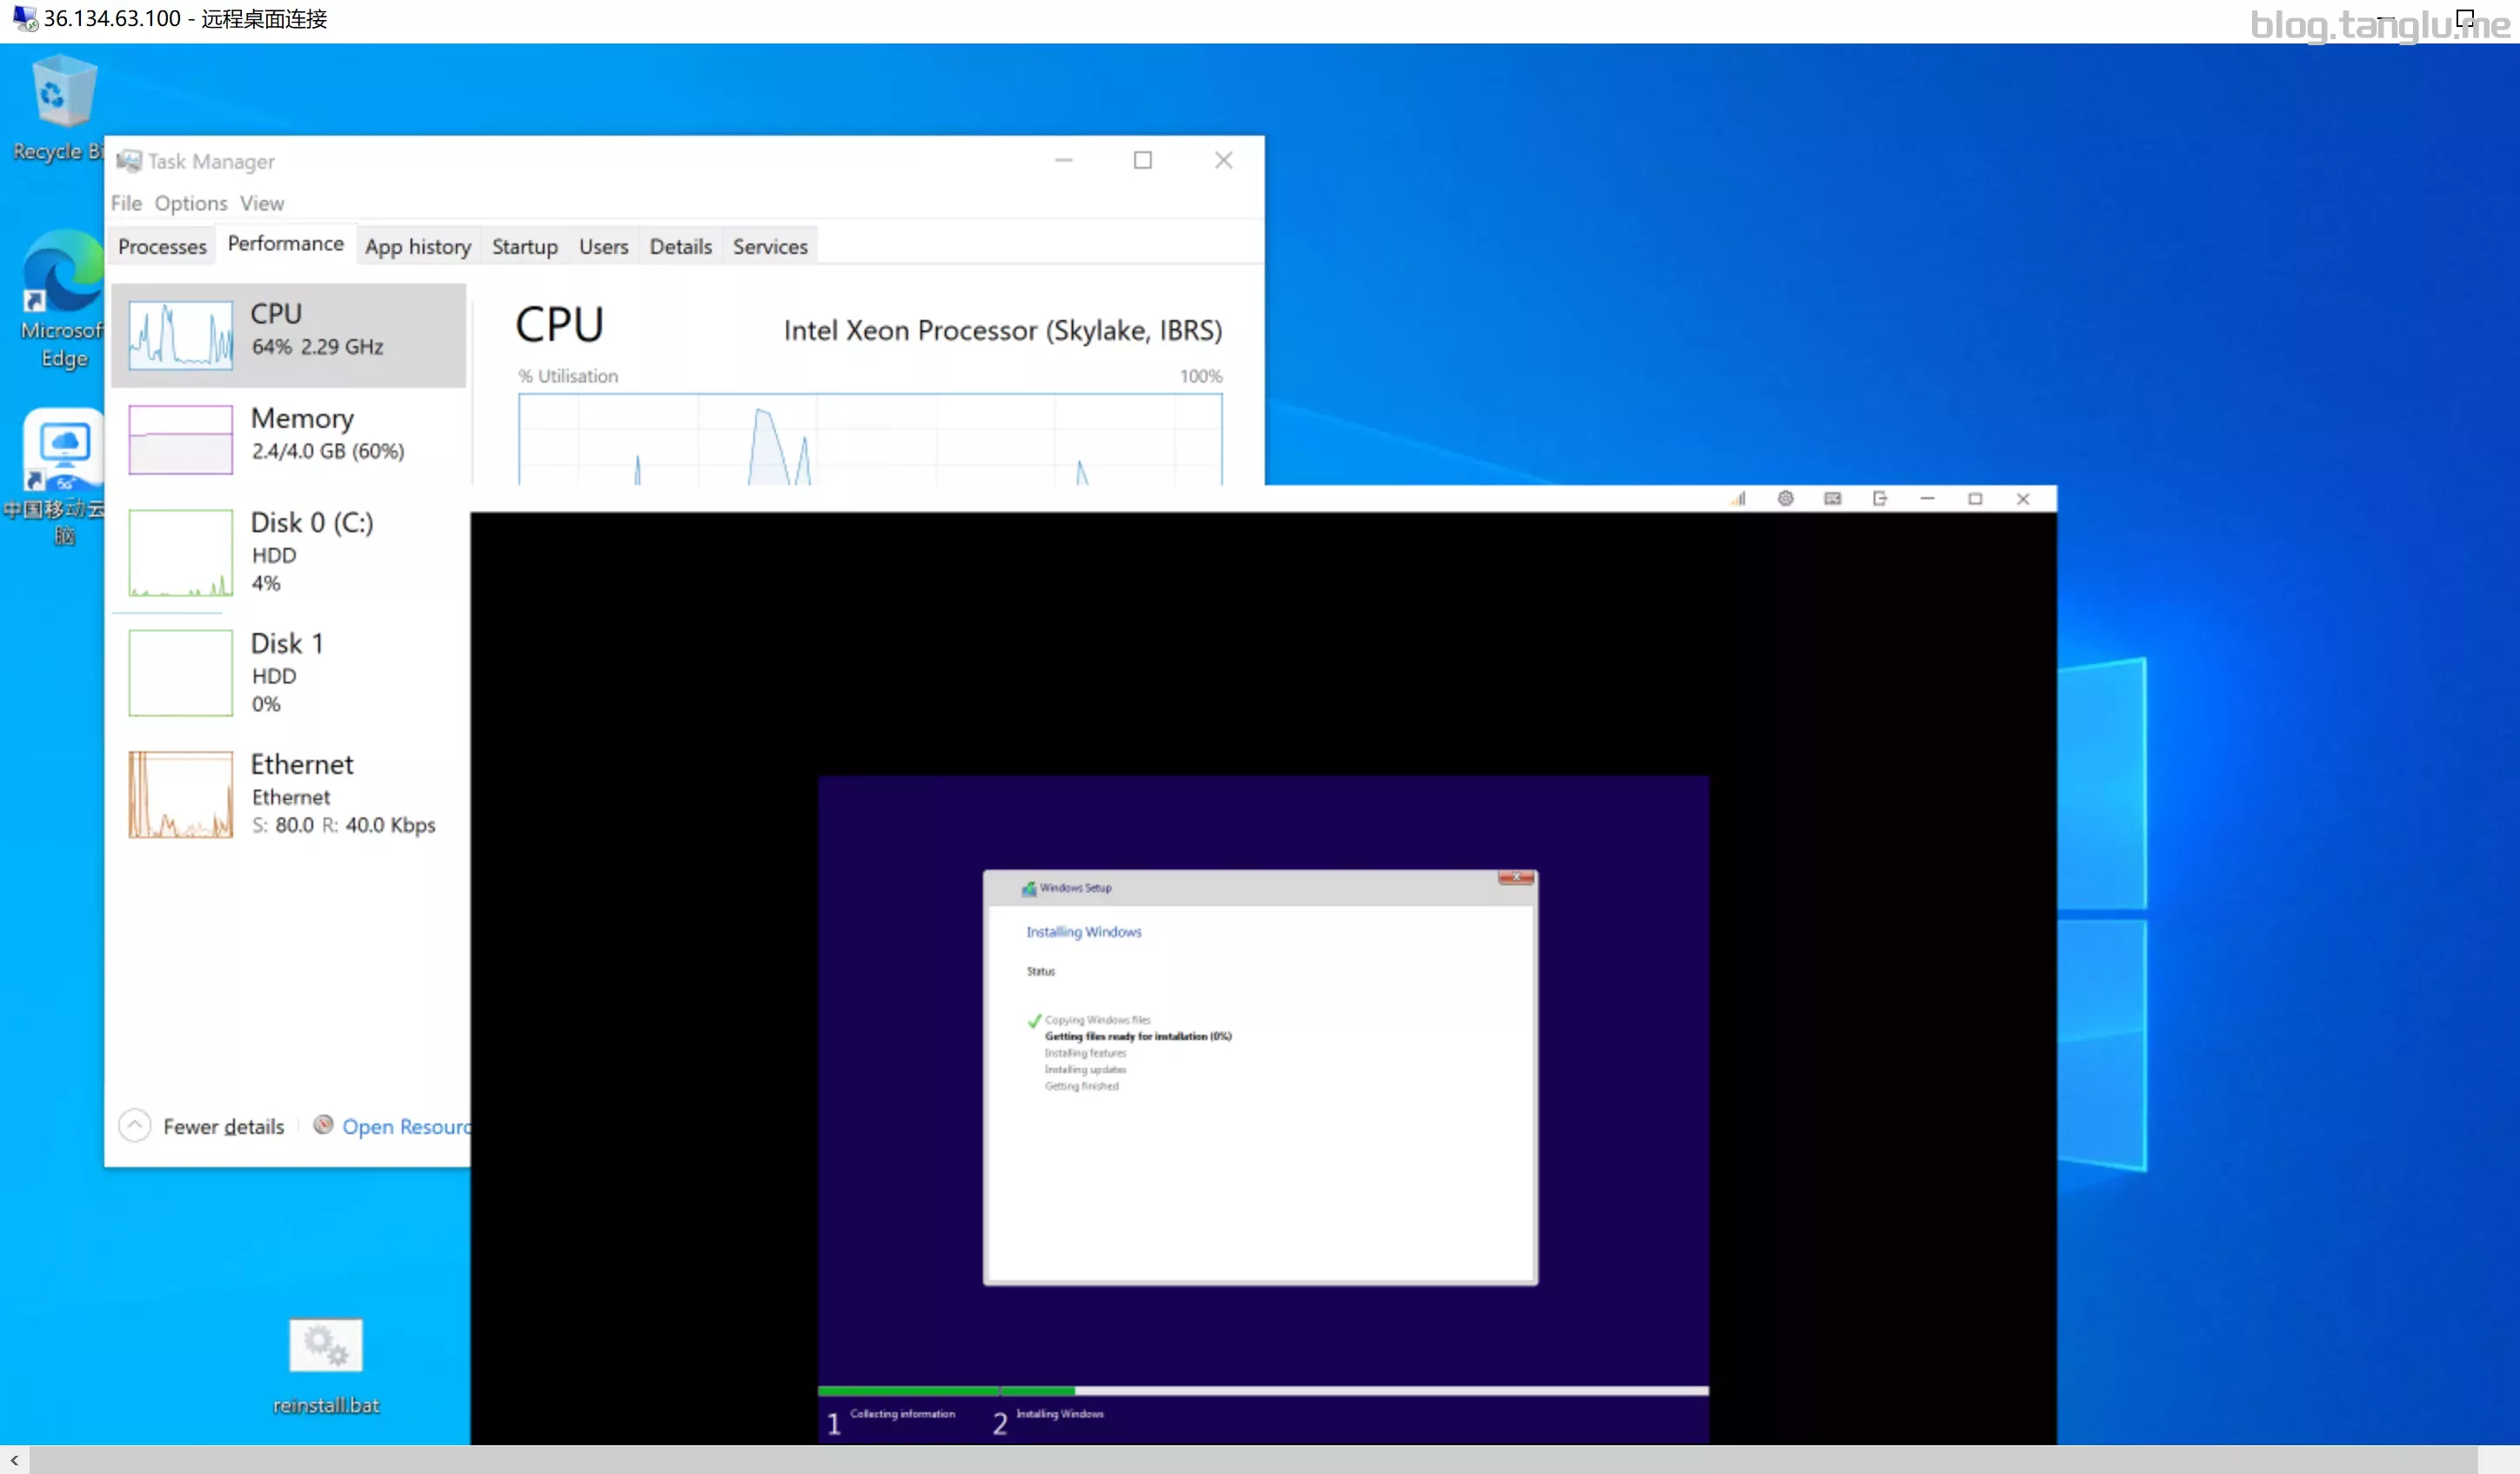
Task: Close the console viewer window
Action: coord(2023,499)
